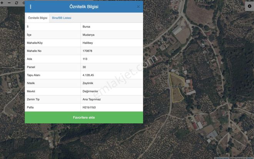254x159 pixels.
Task: Select the Mudanya value in İlçe row
Action: (89, 34)
